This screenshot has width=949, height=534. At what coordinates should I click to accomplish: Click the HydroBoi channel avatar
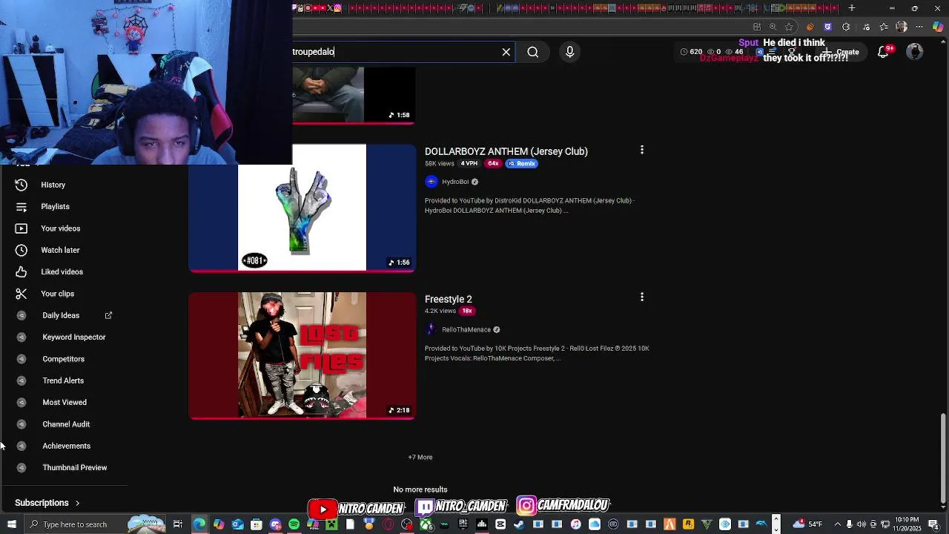pyautogui.click(x=431, y=182)
